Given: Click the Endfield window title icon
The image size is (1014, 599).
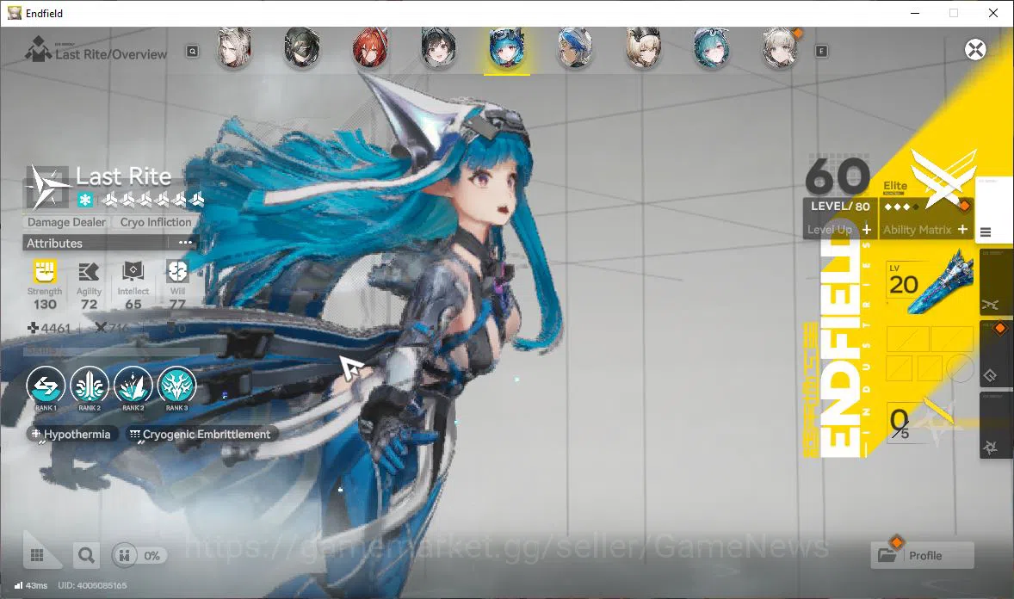Looking at the screenshot, I should point(14,13).
